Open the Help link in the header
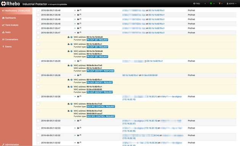The width and height of the screenshot is (240, 146). pos(197,3)
